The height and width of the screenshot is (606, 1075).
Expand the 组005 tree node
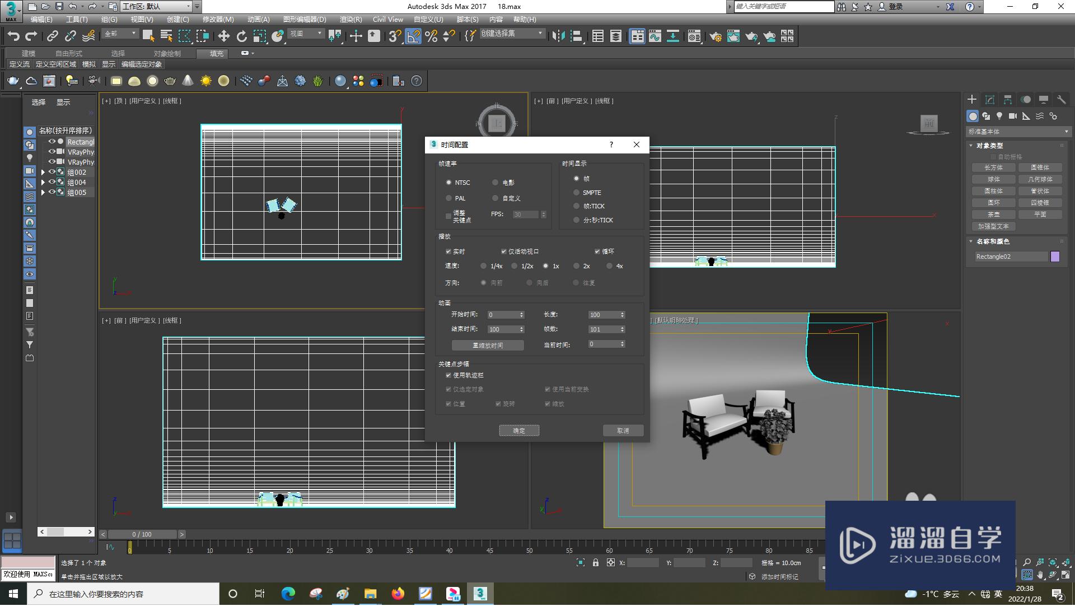[43, 193]
